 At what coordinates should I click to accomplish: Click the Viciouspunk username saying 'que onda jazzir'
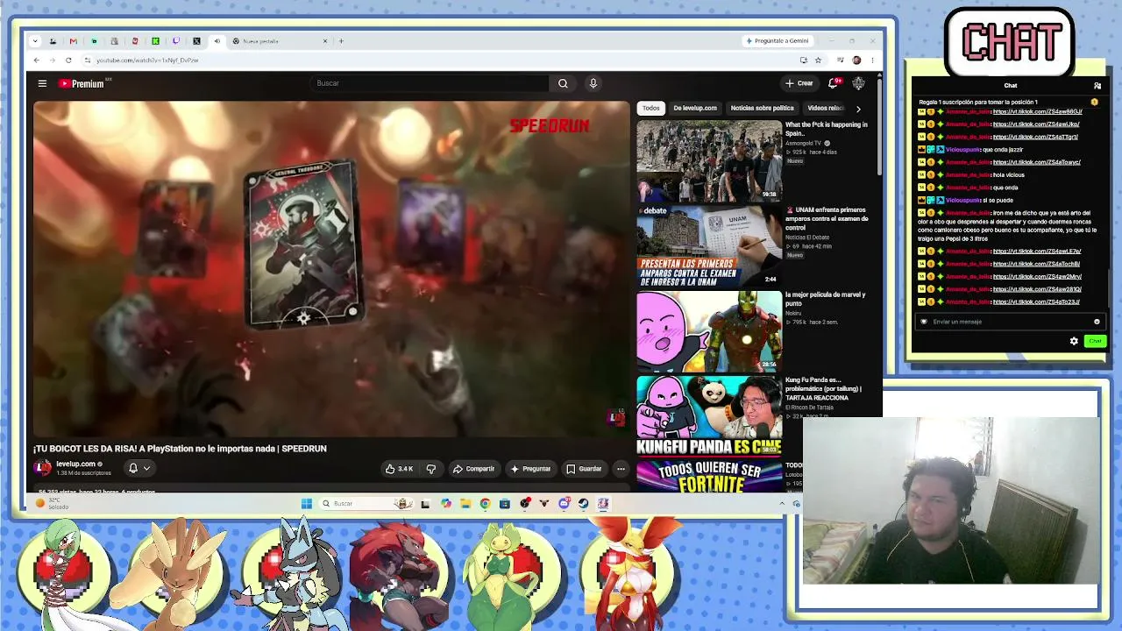tap(963, 150)
